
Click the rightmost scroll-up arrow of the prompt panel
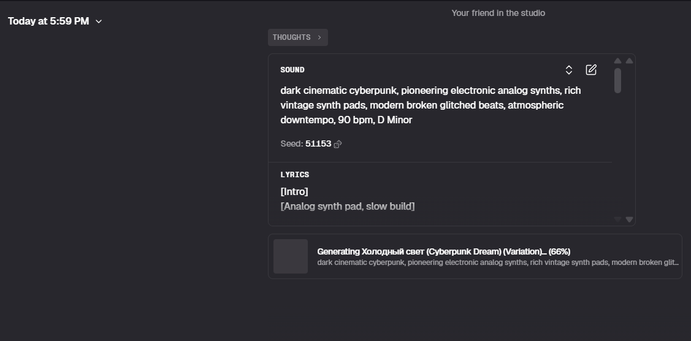pyautogui.click(x=629, y=61)
